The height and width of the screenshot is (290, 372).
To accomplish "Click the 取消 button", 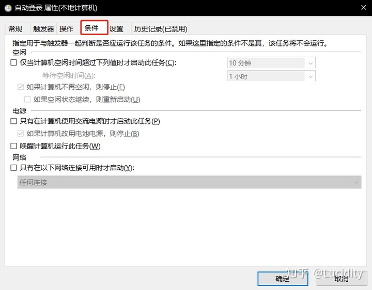I will pyautogui.click(x=341, y=279).
